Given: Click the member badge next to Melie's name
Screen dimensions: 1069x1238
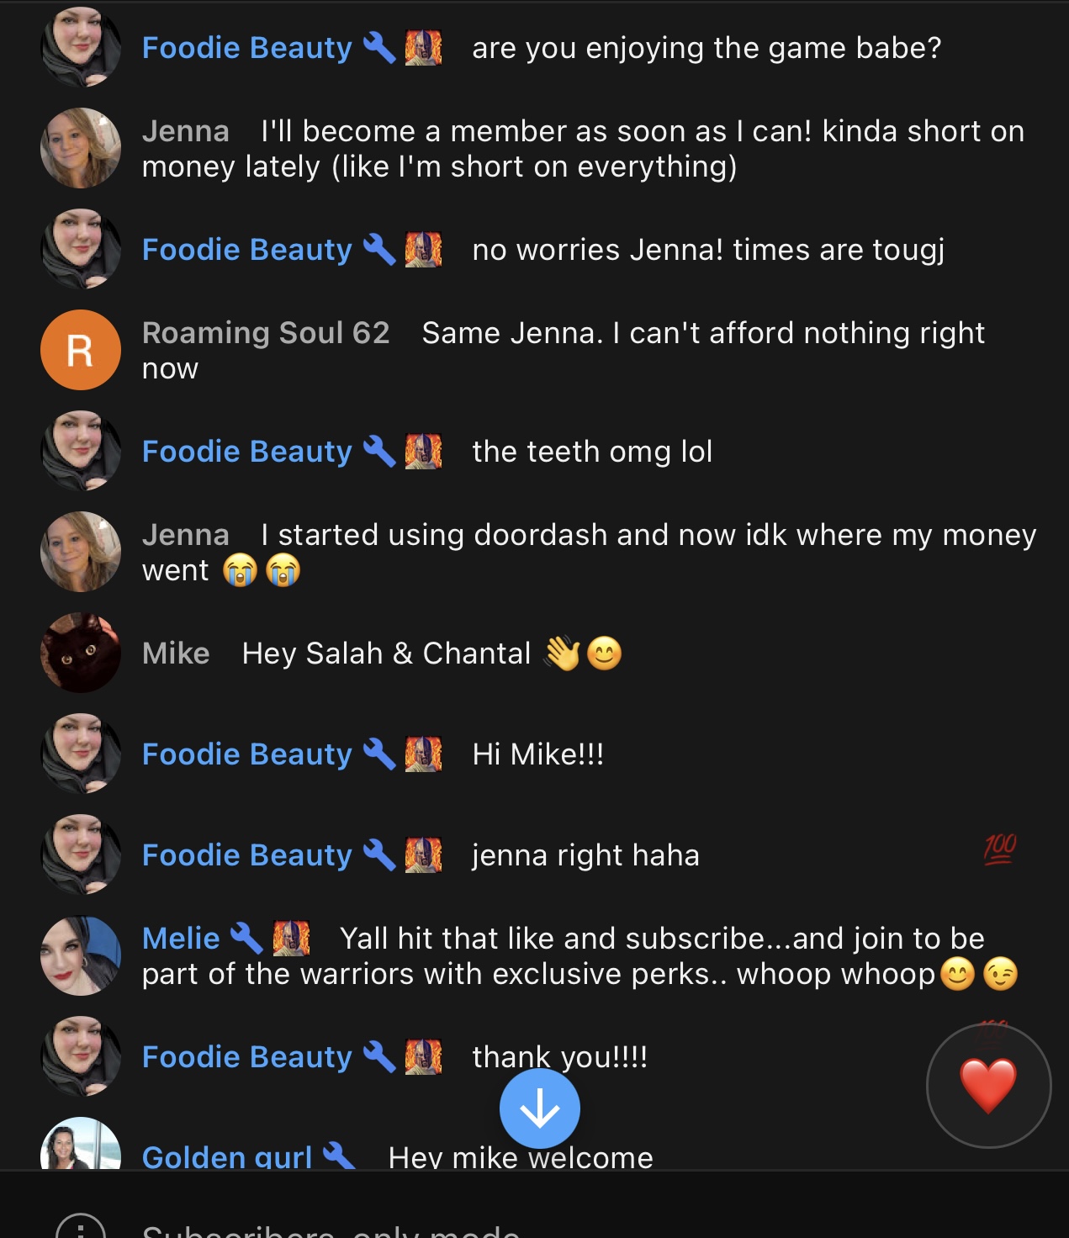Looking at the screenshot, I should tap(291, 938).
